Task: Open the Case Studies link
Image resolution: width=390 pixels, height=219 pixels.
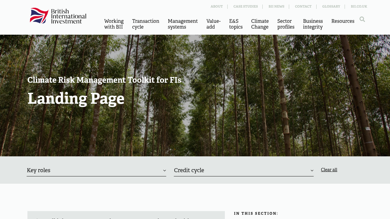Action: 246,7
